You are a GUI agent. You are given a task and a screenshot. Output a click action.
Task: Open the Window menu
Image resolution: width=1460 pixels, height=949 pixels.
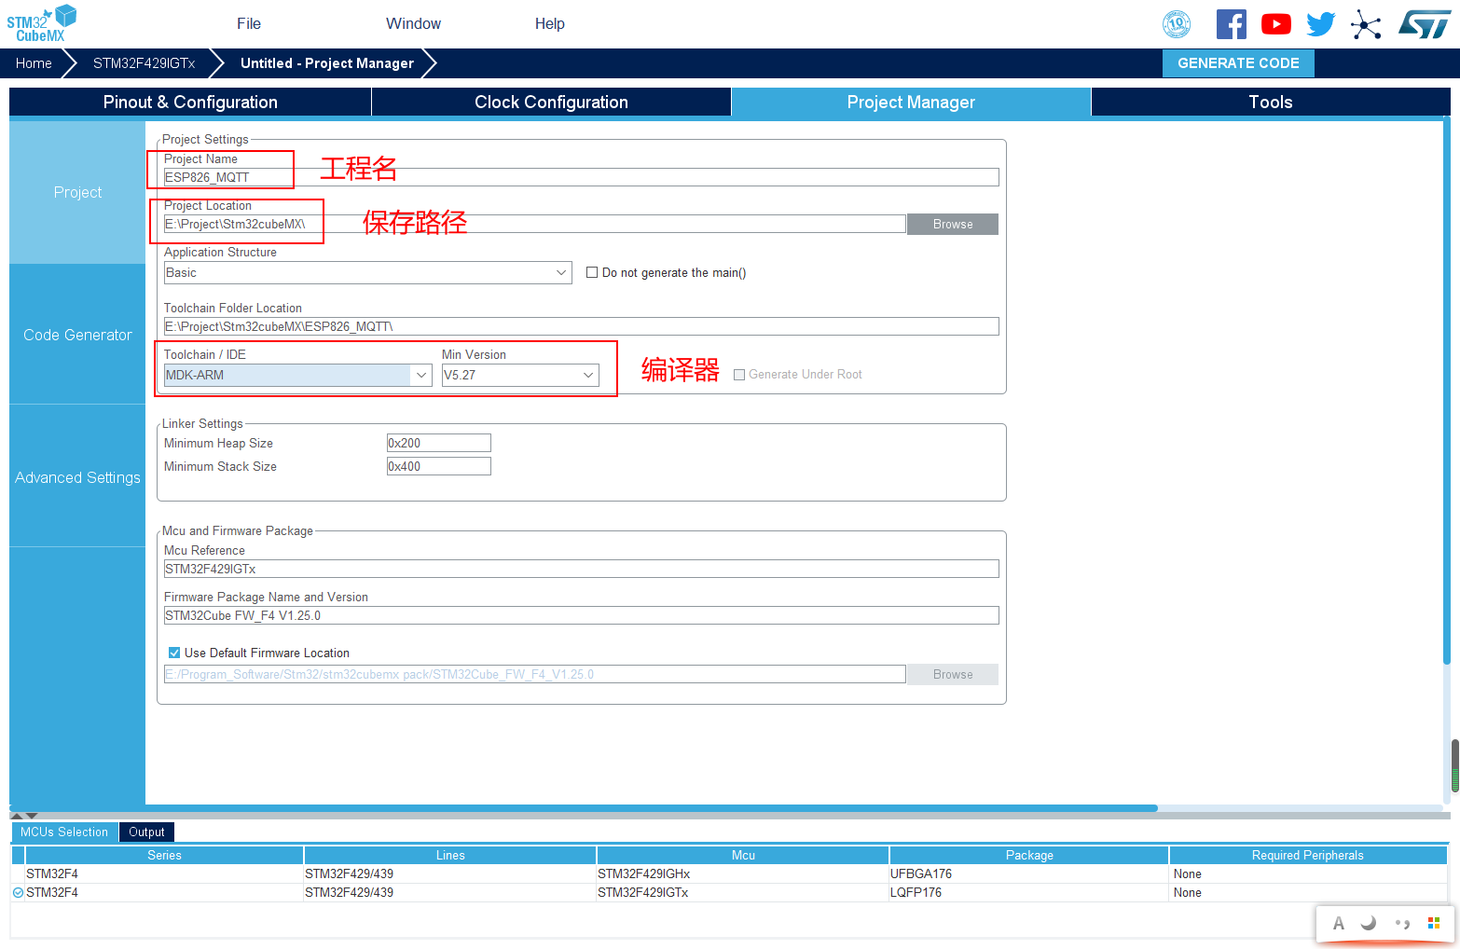pos(414,23)
